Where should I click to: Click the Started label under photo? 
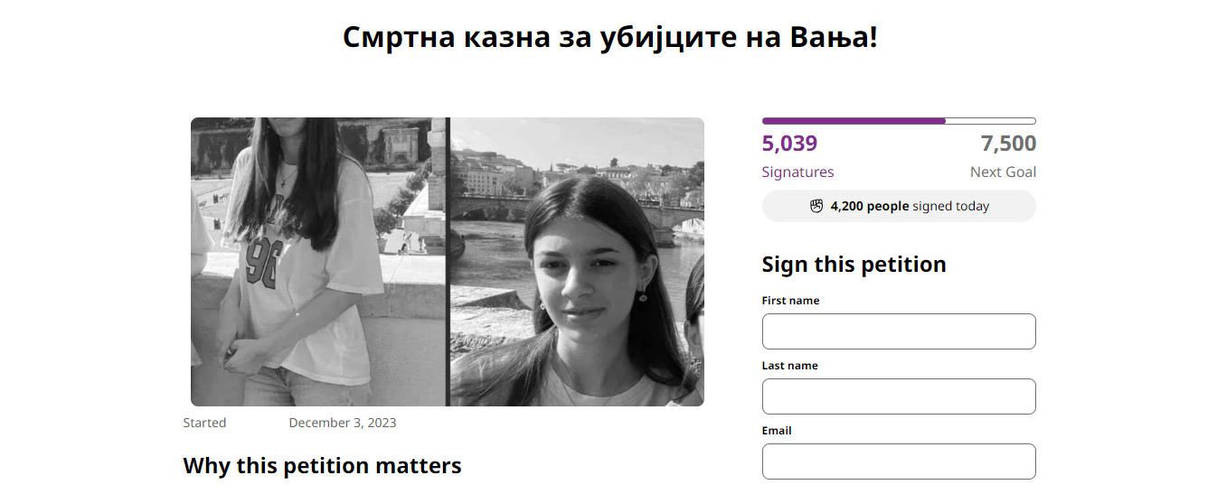pos(204,423)
